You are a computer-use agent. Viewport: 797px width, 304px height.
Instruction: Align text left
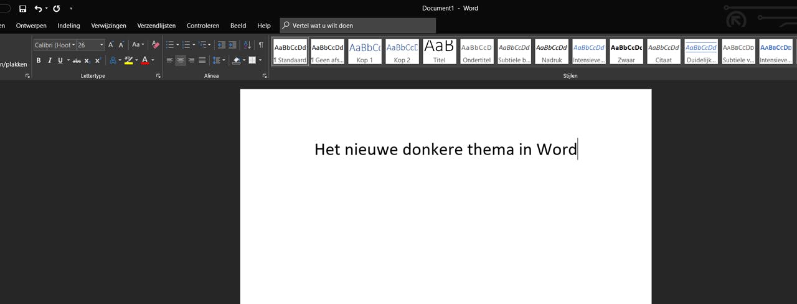pos(169,60)
